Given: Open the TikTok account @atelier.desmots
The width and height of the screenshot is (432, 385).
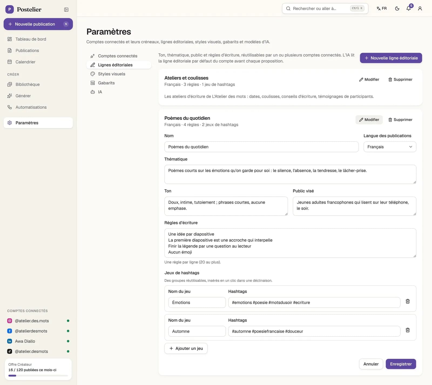Looking at the screenshot, I should [x=38, y=351].
